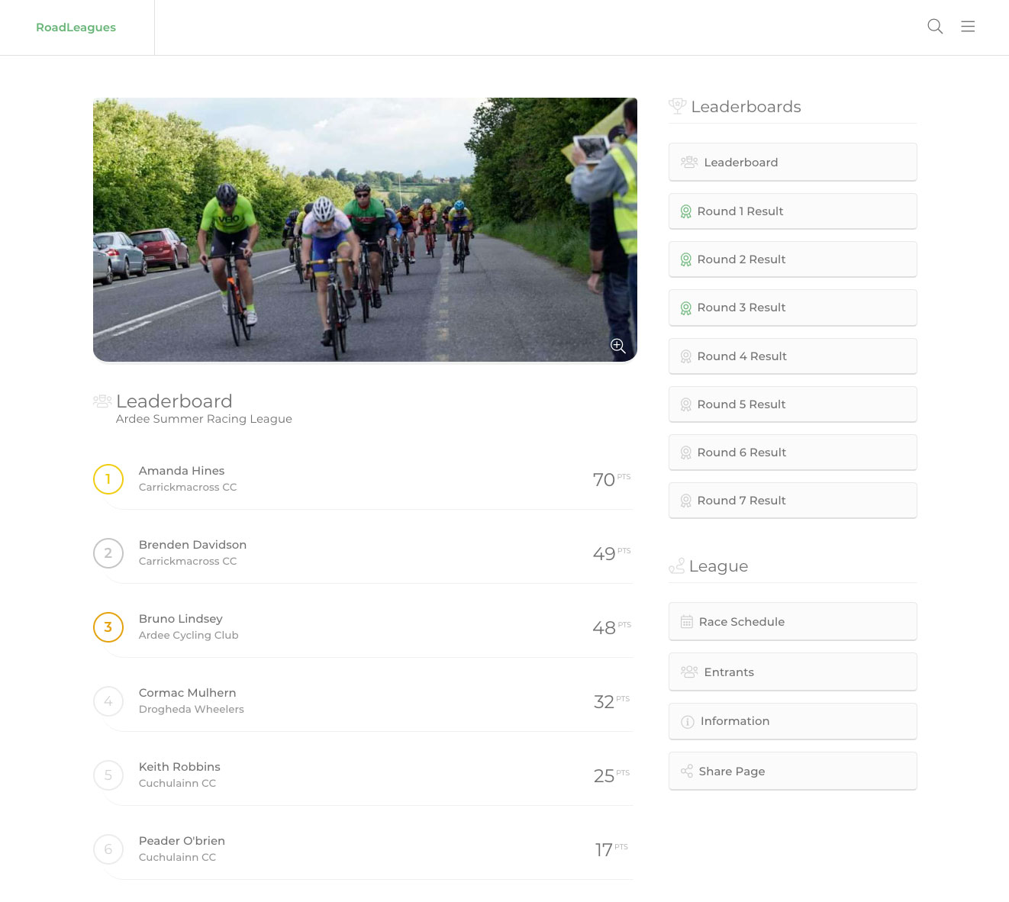Open Round 6 Result
The image size is (1009, 902).
792,453
